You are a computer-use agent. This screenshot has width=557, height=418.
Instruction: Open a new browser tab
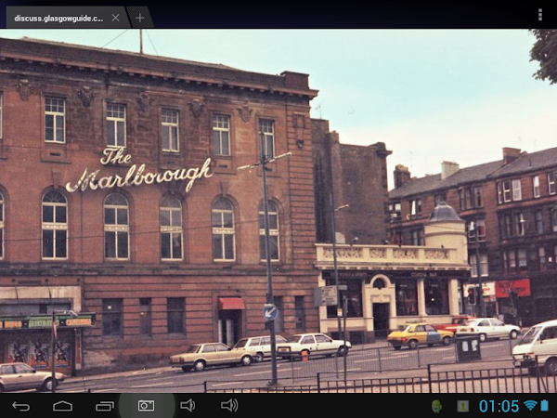(x=140, y=18)
